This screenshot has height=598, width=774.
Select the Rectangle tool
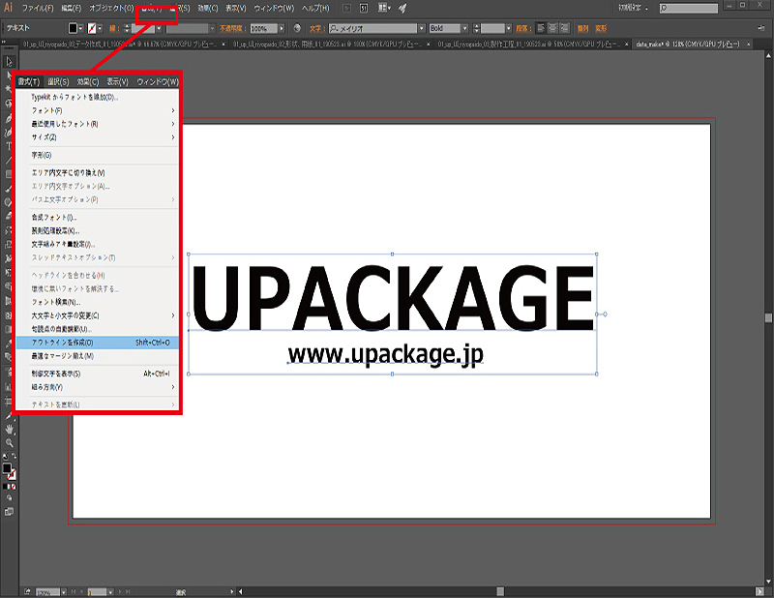click(9, 174)
